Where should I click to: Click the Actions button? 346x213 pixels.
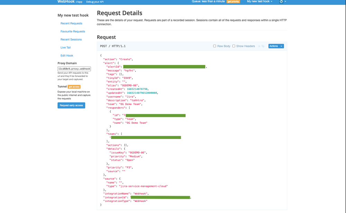274,46
